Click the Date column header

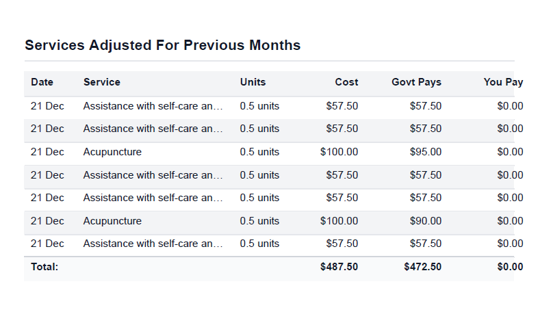[42, 82]
